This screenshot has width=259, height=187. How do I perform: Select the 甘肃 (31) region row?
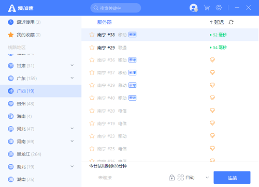(x=40, y=66)
